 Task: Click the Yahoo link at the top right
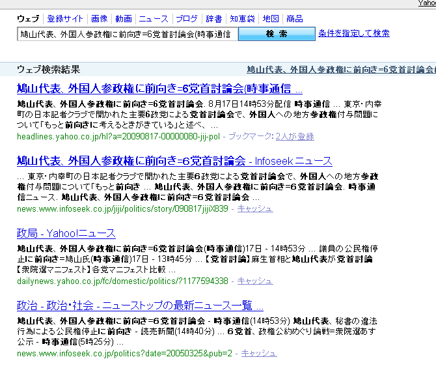click(x=427, y=3)
